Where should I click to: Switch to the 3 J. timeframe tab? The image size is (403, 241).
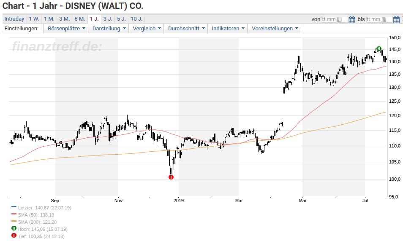[x=108, y=19]
